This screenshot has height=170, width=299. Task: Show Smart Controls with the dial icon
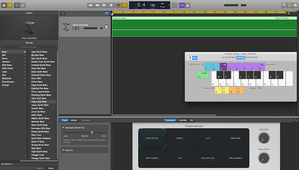point(17,5)
